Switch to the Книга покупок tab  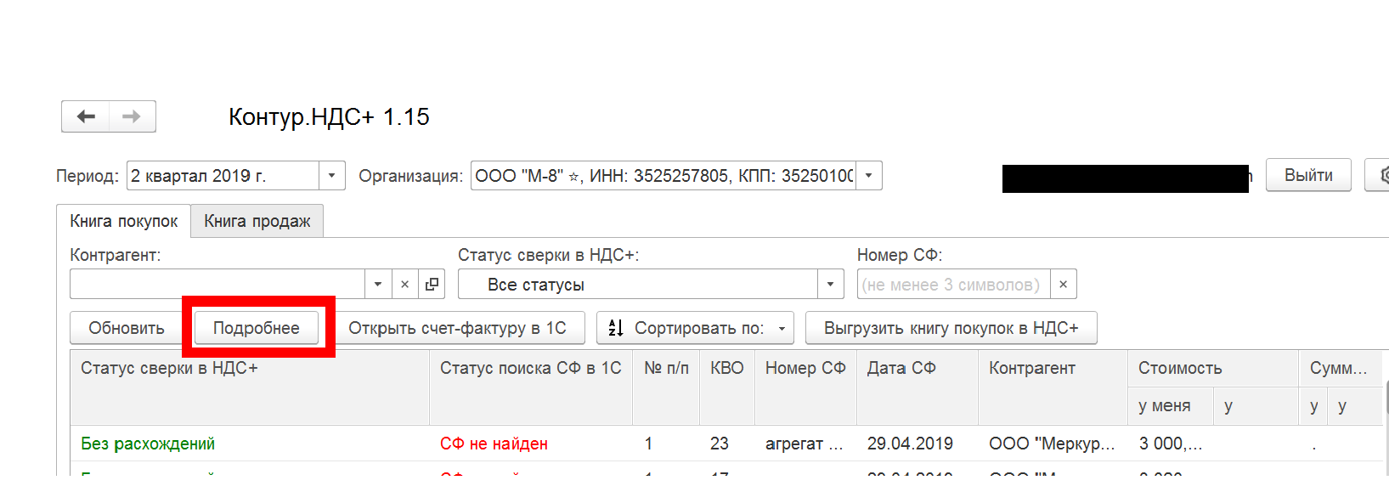[124, 221]
